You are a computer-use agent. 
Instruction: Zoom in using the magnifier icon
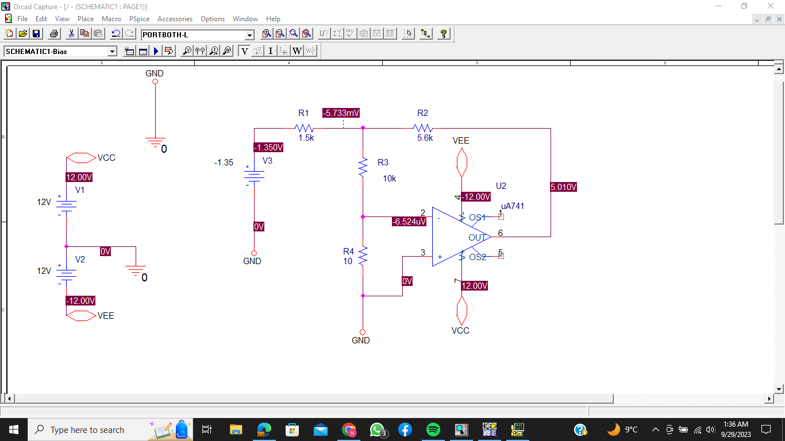pyautogui.click(x=265, y=33)
